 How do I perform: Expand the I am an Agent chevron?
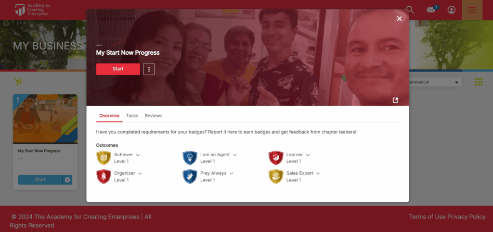(x=234, y=155)
